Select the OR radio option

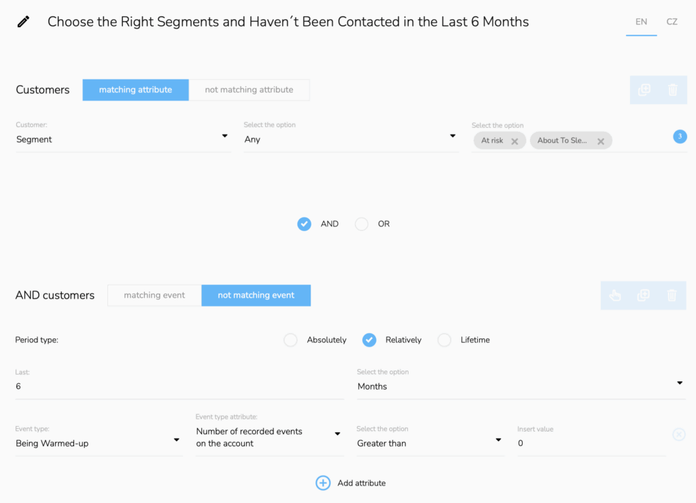pos(362,224)
